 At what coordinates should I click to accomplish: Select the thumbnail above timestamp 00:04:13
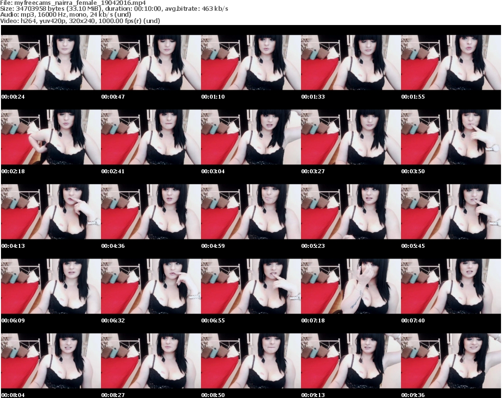[51, 212]
